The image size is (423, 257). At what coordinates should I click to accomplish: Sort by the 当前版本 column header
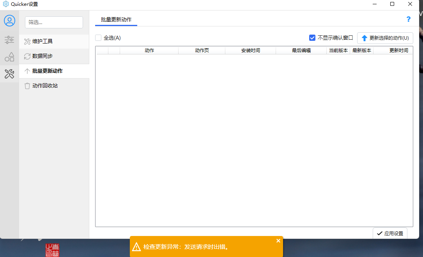(338, 50)
